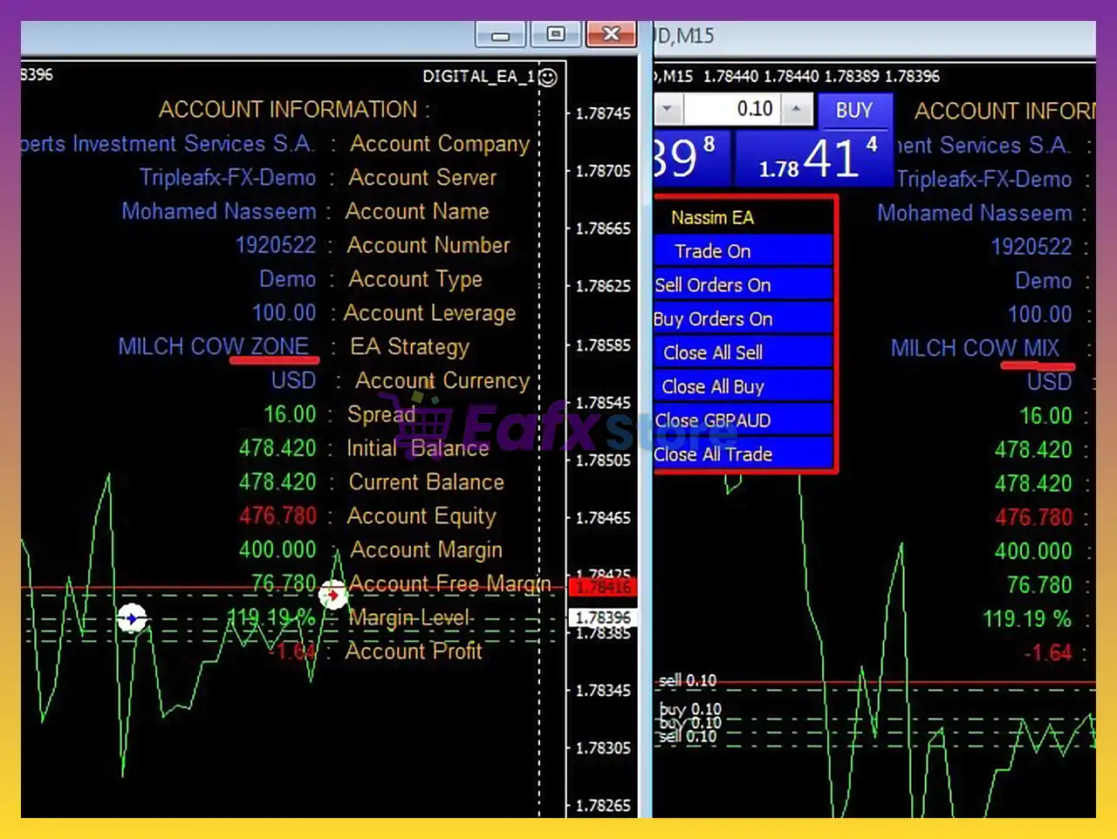Screen dimensions: 1117x839
Task: Click the blue arrow trade marker on chart
Action: [132, 618]
